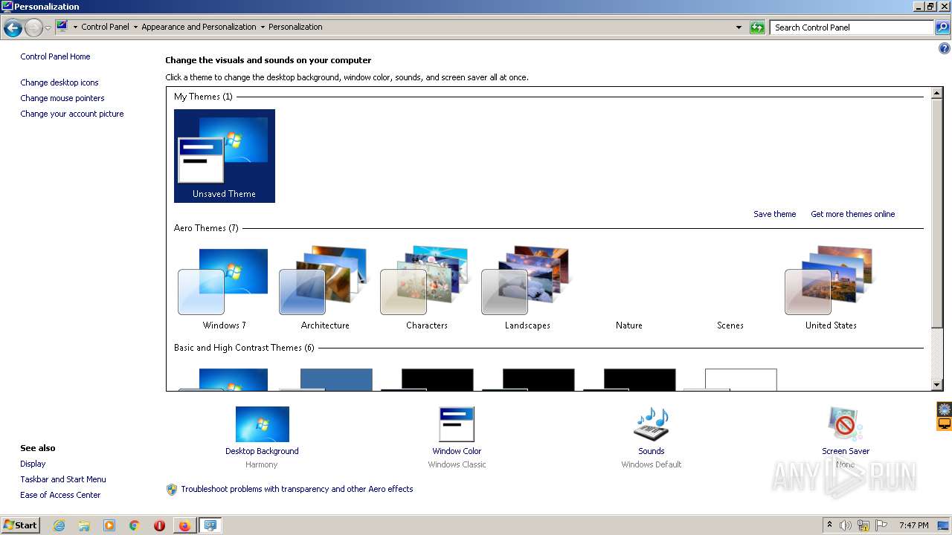
Task: Apply the United States theme
Action: pyautogui.click(x=831, y=288)
